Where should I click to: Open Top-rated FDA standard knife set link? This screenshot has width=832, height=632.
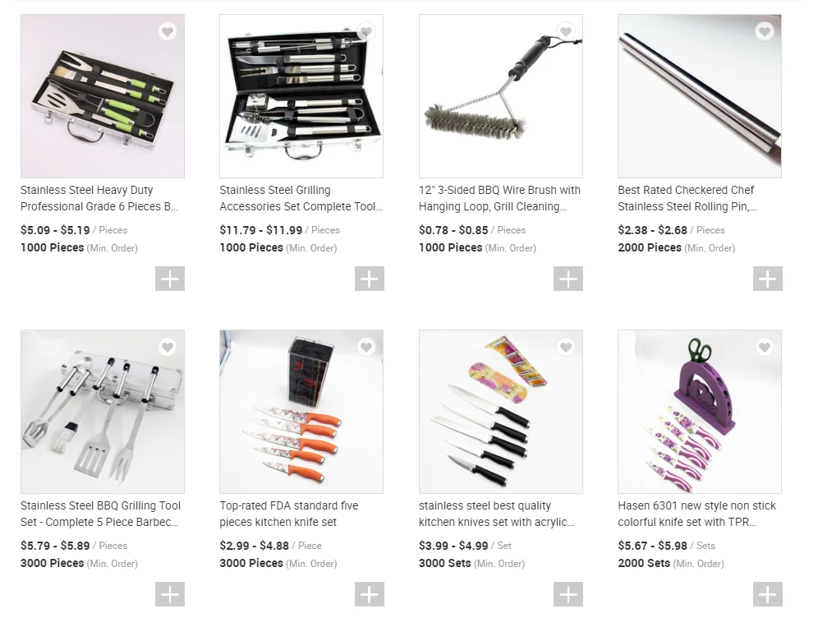click(288, 514)
